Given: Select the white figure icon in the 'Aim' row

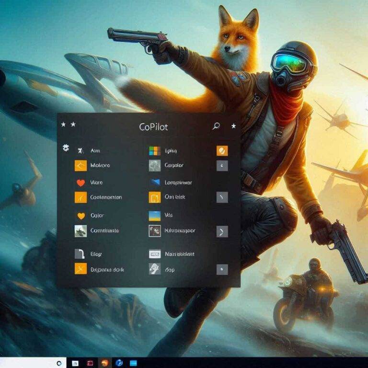Looking at the screenshot, I should [80, 150].
